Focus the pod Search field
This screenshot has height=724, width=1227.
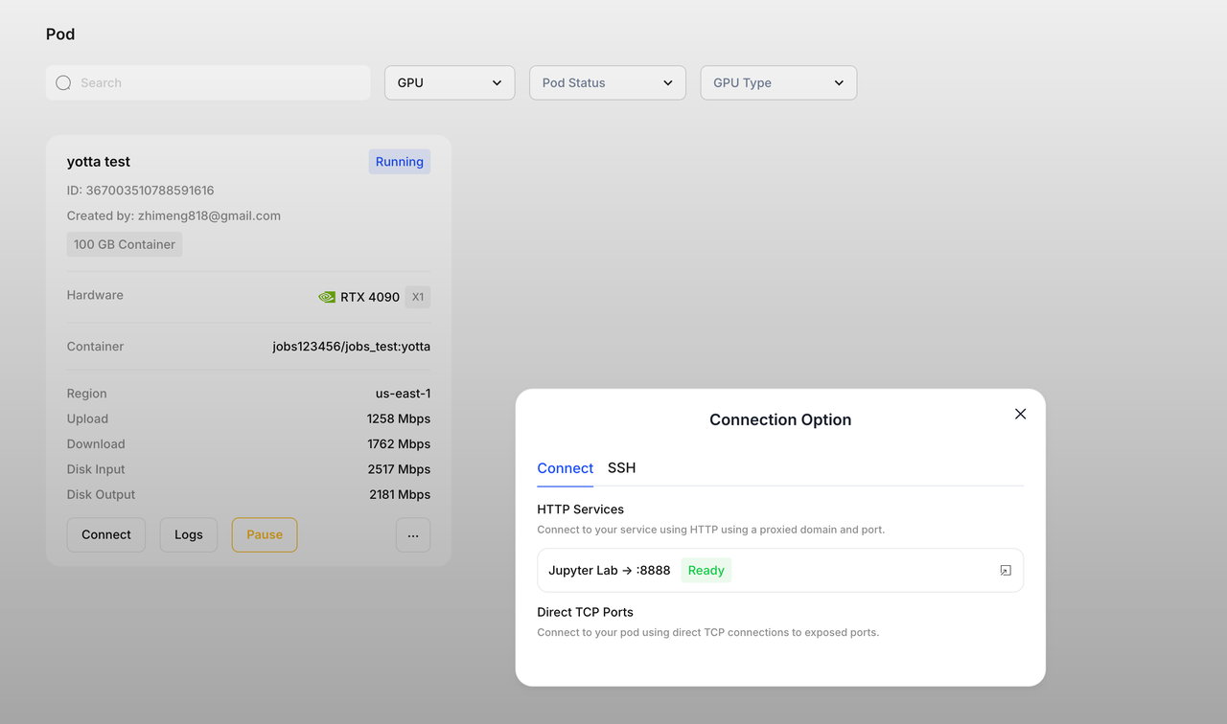click(220, 83)
